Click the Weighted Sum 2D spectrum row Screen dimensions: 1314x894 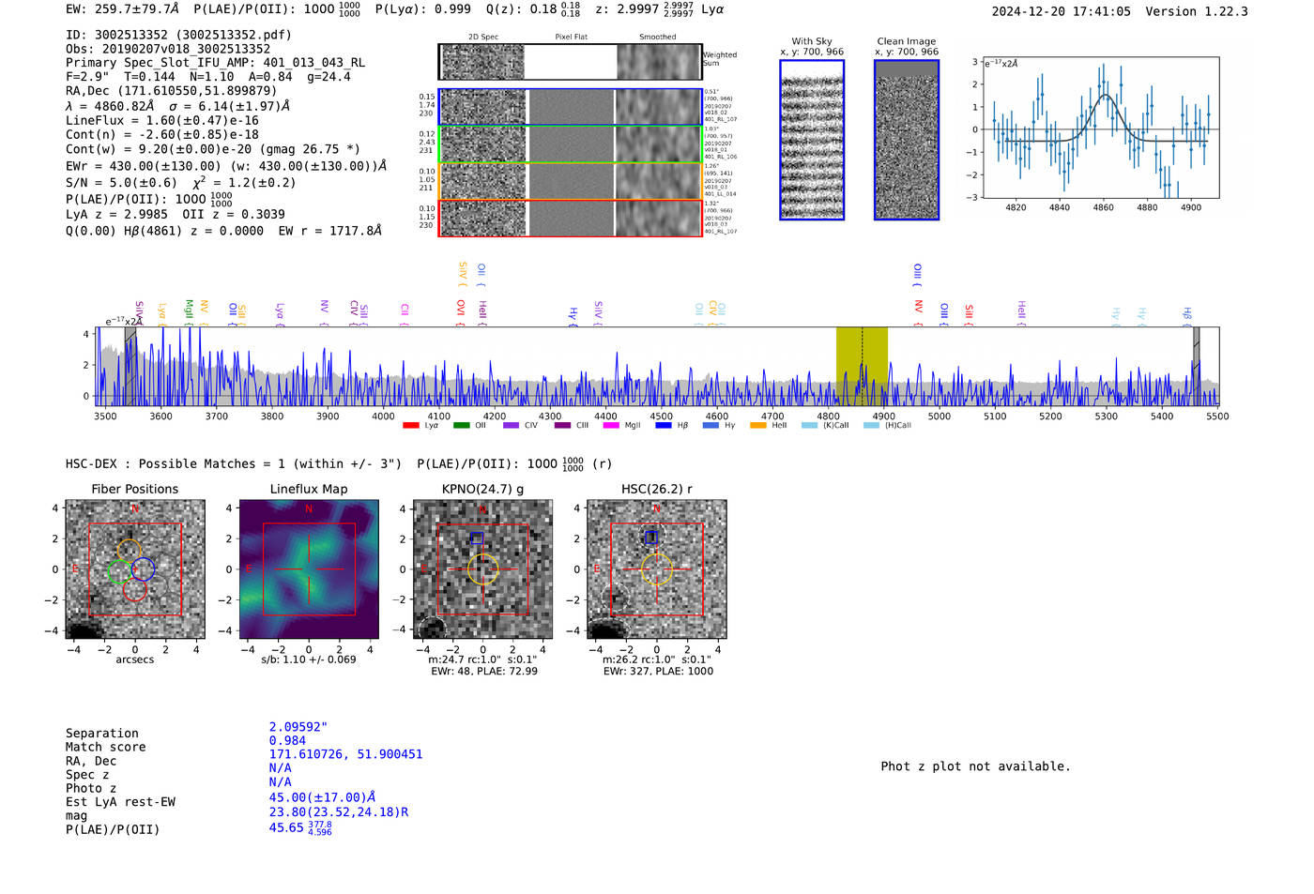570,62
